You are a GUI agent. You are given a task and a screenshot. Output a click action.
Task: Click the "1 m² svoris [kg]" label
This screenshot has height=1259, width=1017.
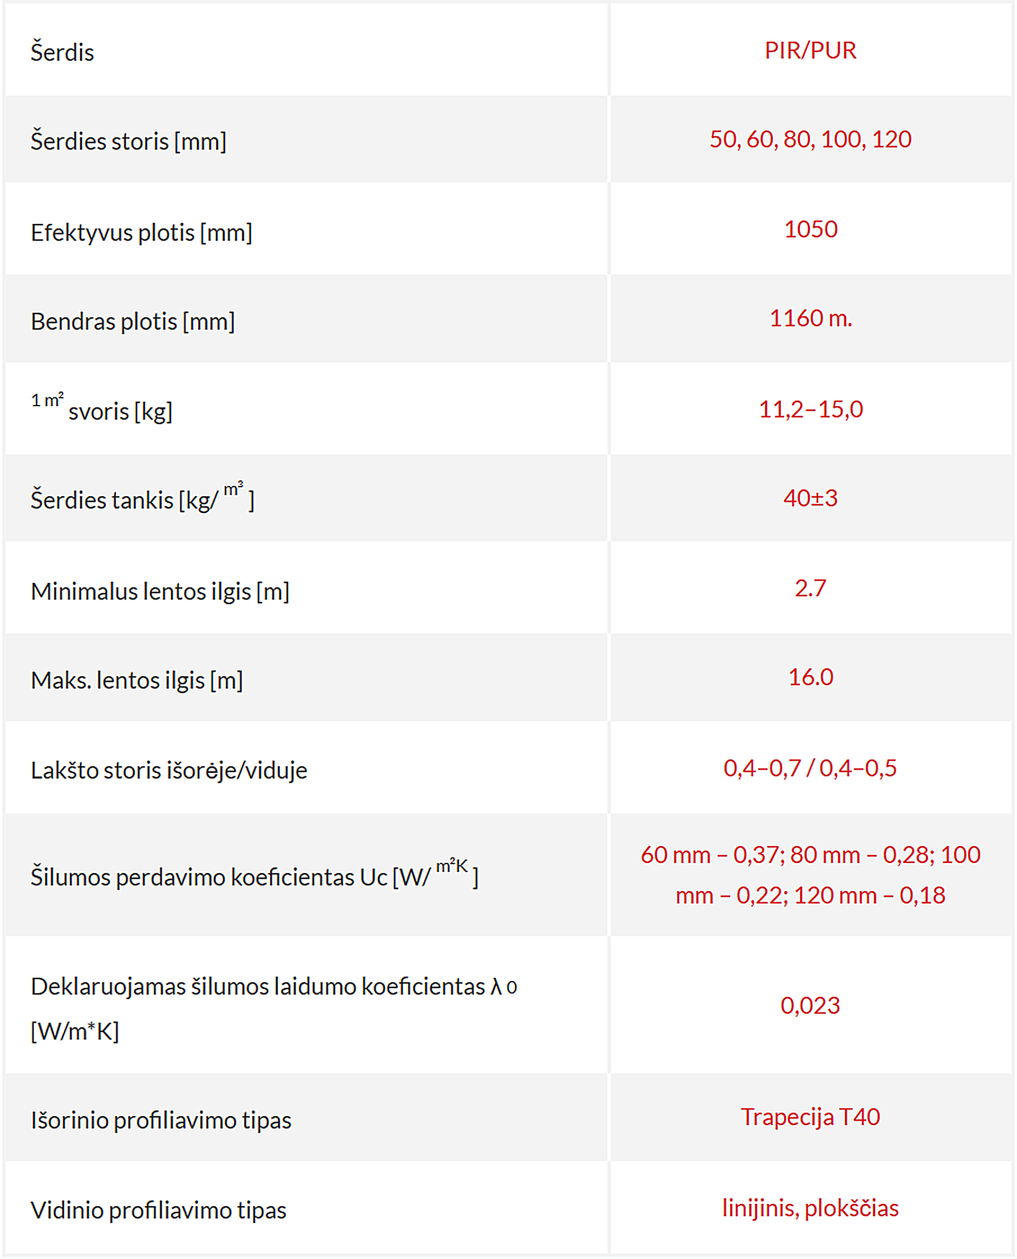pyautogui.click(x=102, y=410)
